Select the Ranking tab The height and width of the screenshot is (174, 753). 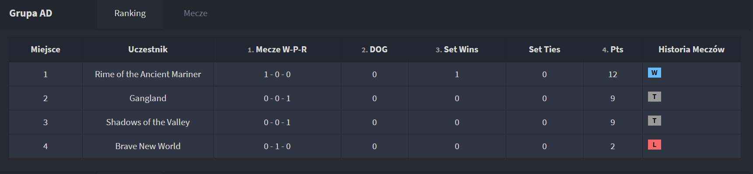coord(130,14)
